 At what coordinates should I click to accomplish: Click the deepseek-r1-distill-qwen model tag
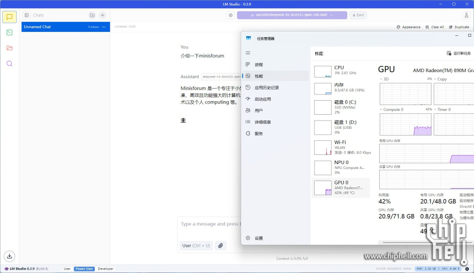click(x=222, y=77)
